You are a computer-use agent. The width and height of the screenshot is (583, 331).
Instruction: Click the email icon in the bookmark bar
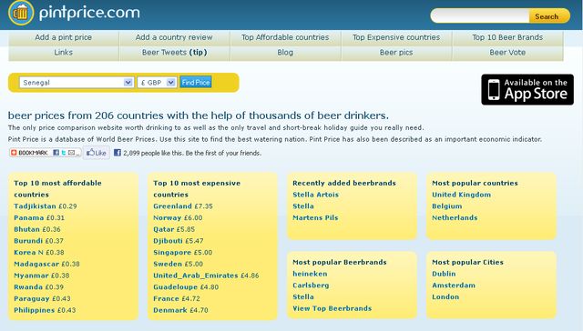coord(71,153)
